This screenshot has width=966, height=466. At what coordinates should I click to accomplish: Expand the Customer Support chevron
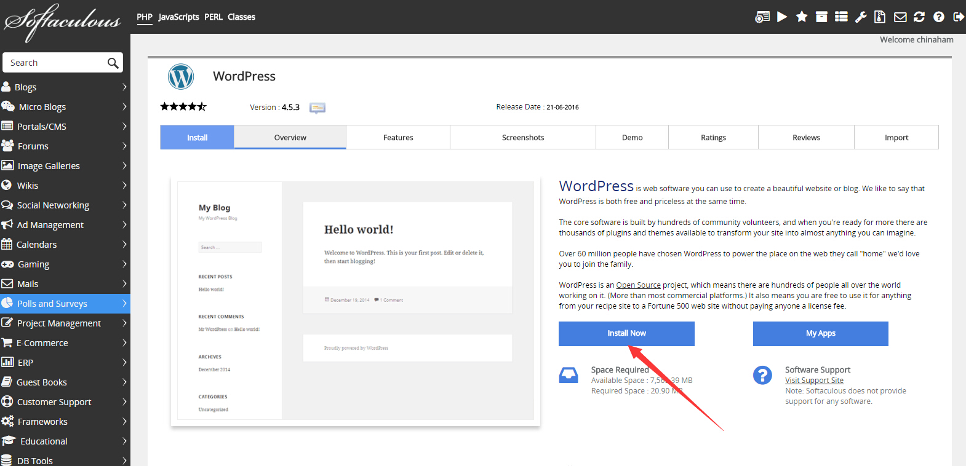click(124, 401)
